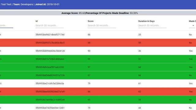Click deadline percentage value 53.33%
This screenshot has width=196, height=110.
coord(134,13)
